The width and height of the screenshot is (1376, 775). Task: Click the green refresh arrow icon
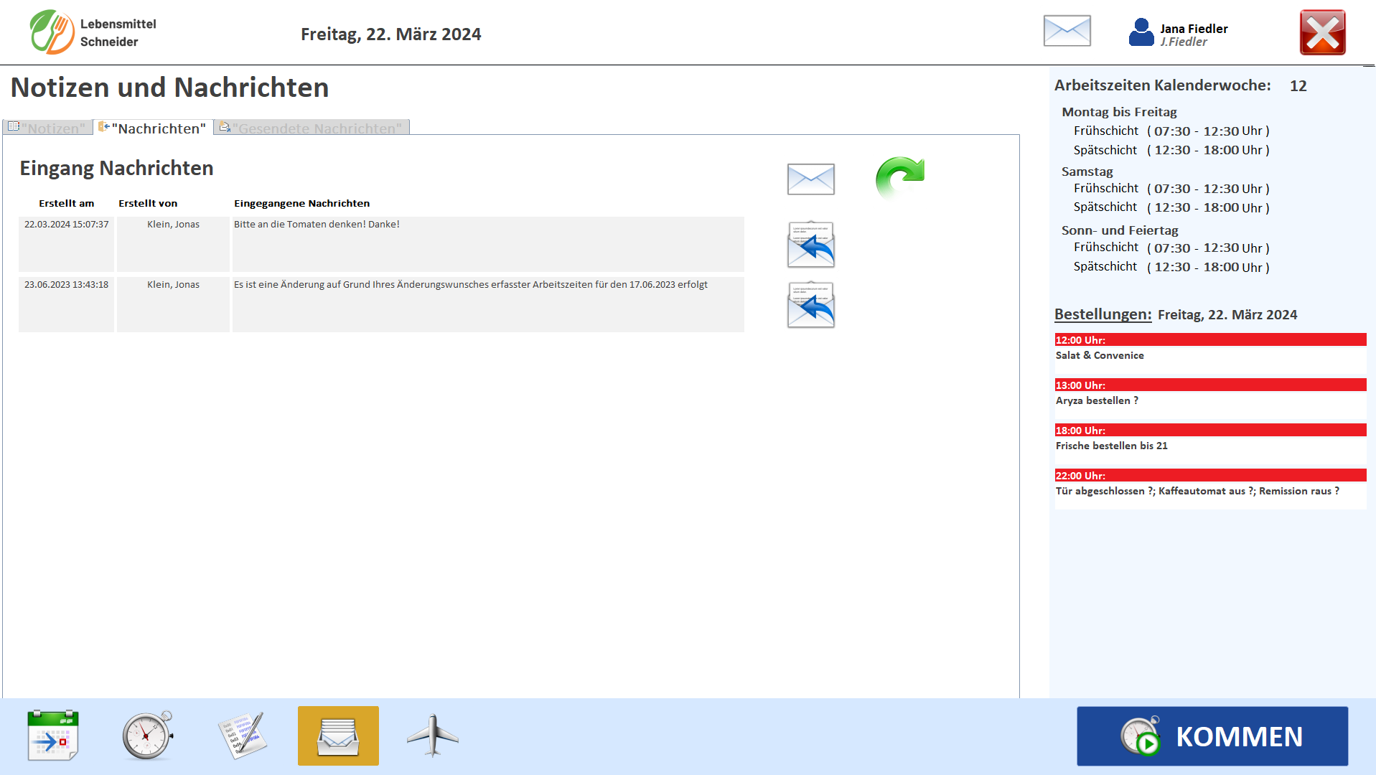899,177
